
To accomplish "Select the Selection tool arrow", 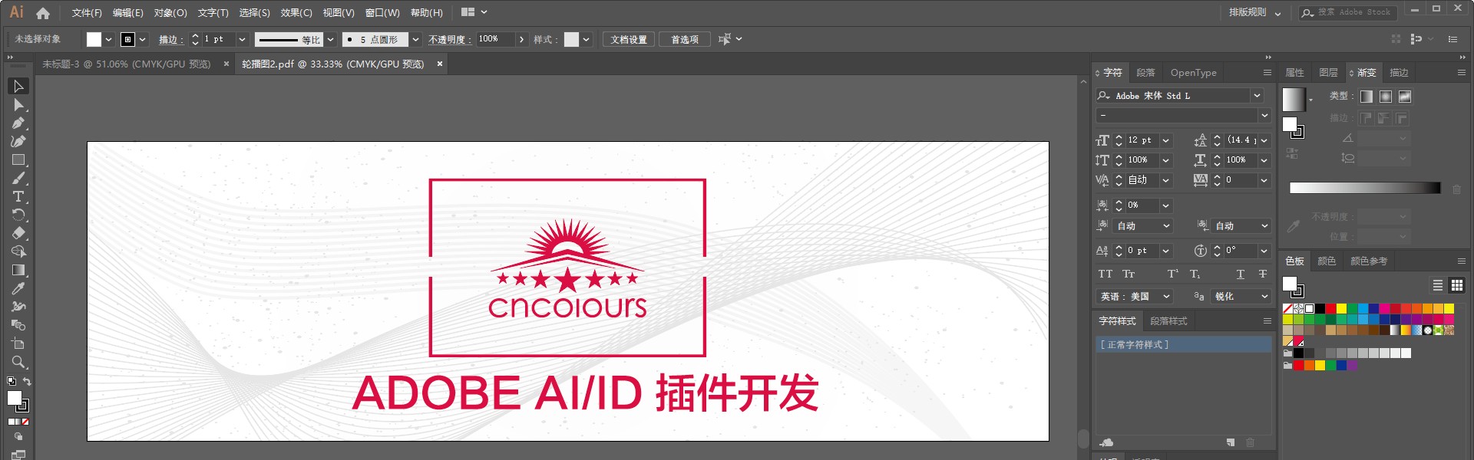I will [x=18, y=87].
